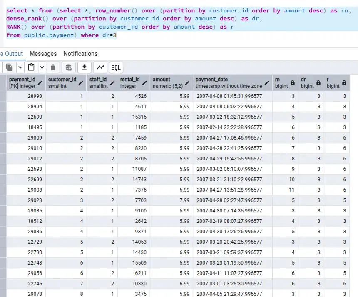Click the Copy results icon
This screenshot has width=358, height=297.
[10, 67]
